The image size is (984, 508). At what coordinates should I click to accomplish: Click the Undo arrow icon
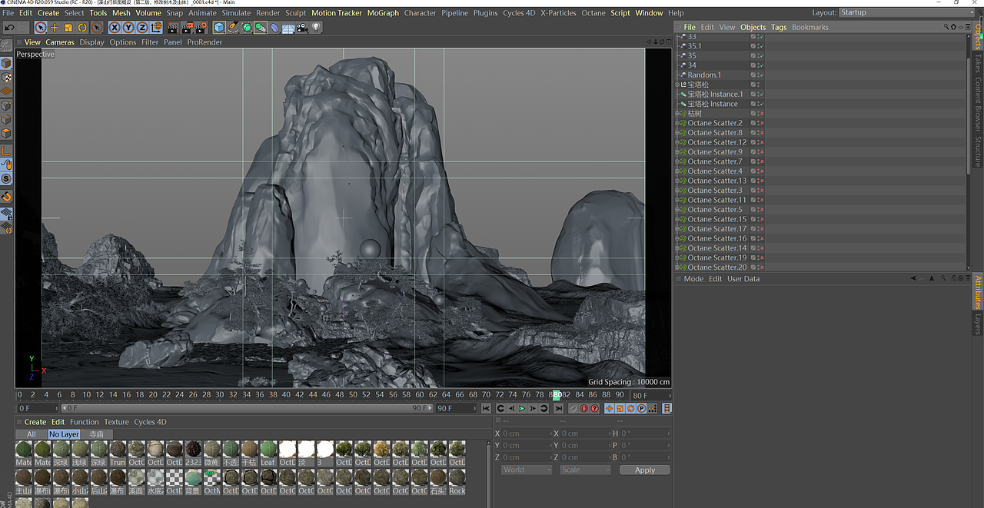pyautogui.click(x=10, y=28)
